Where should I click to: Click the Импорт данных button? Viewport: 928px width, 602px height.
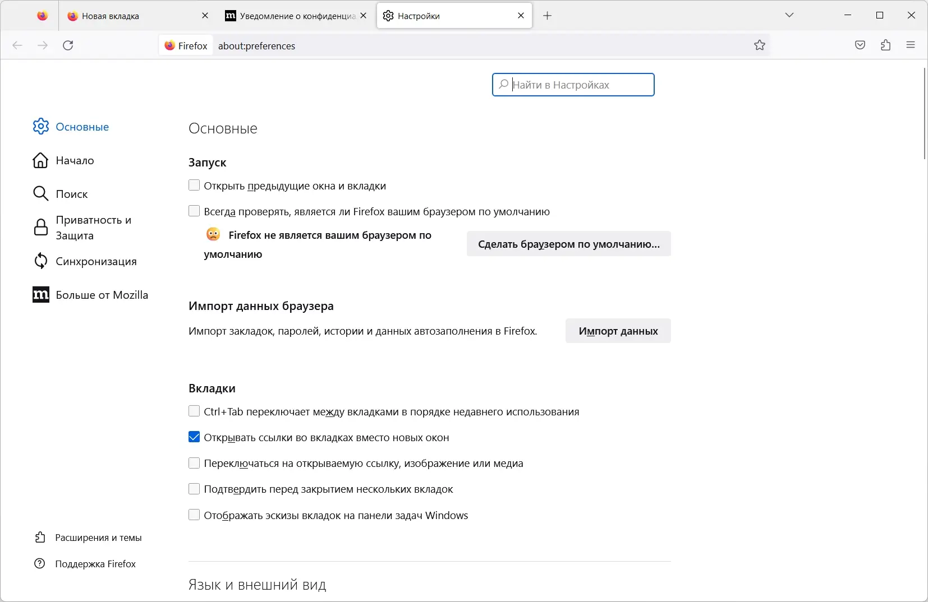click(x=617, y=331)
